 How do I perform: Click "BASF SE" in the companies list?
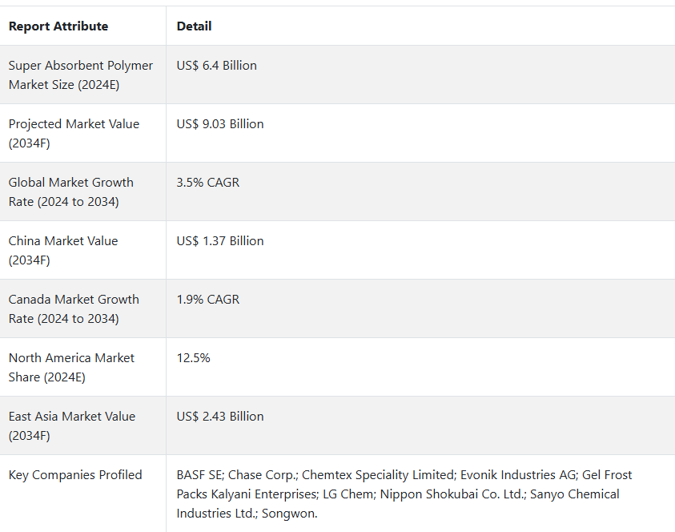pos(200,475)
